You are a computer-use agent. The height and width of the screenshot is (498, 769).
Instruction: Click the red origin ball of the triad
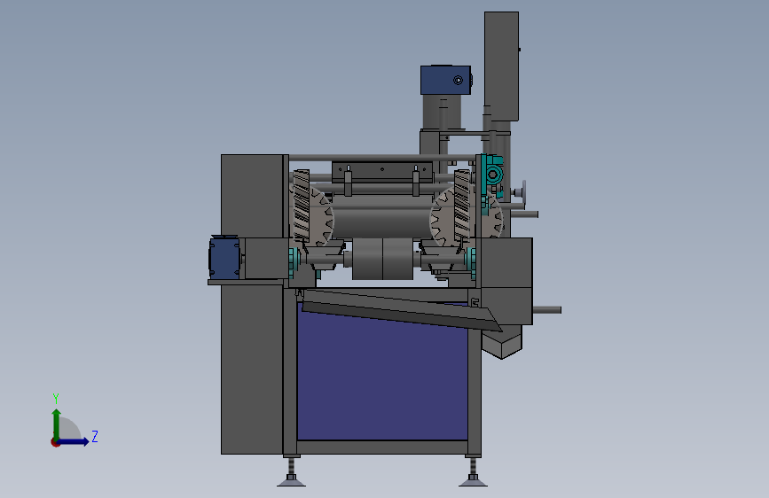pos(55,442)
